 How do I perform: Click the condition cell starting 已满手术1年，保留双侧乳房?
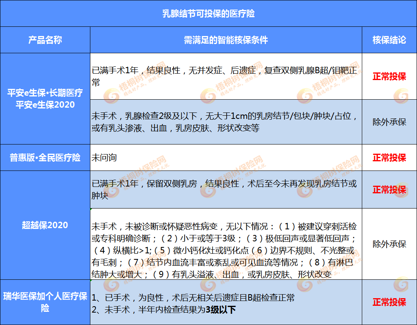226,190
